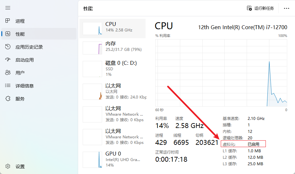Select the CPU 14% 2.58 GHz resource entry
The height and width of the screenshot is (174, 295).
pyautogui.click(x=112, y=29)
